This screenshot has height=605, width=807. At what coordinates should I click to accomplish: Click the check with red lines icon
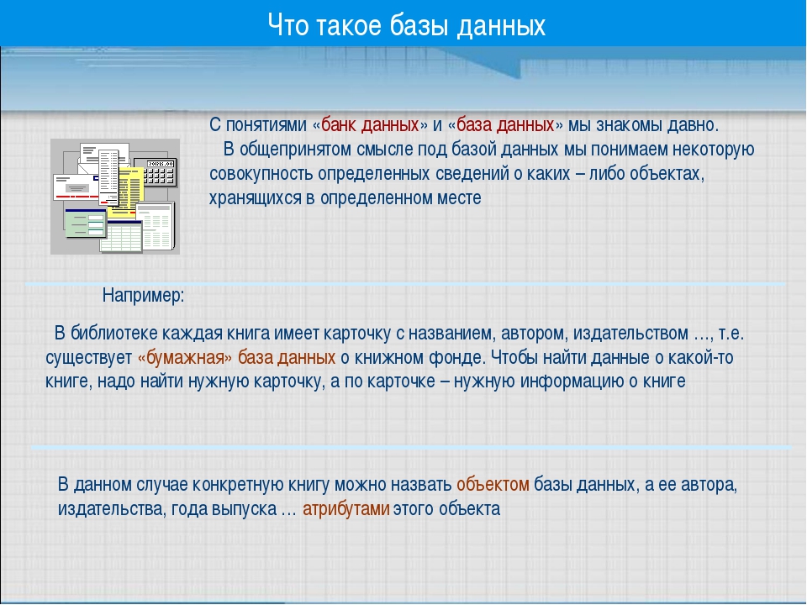(74, 187)
